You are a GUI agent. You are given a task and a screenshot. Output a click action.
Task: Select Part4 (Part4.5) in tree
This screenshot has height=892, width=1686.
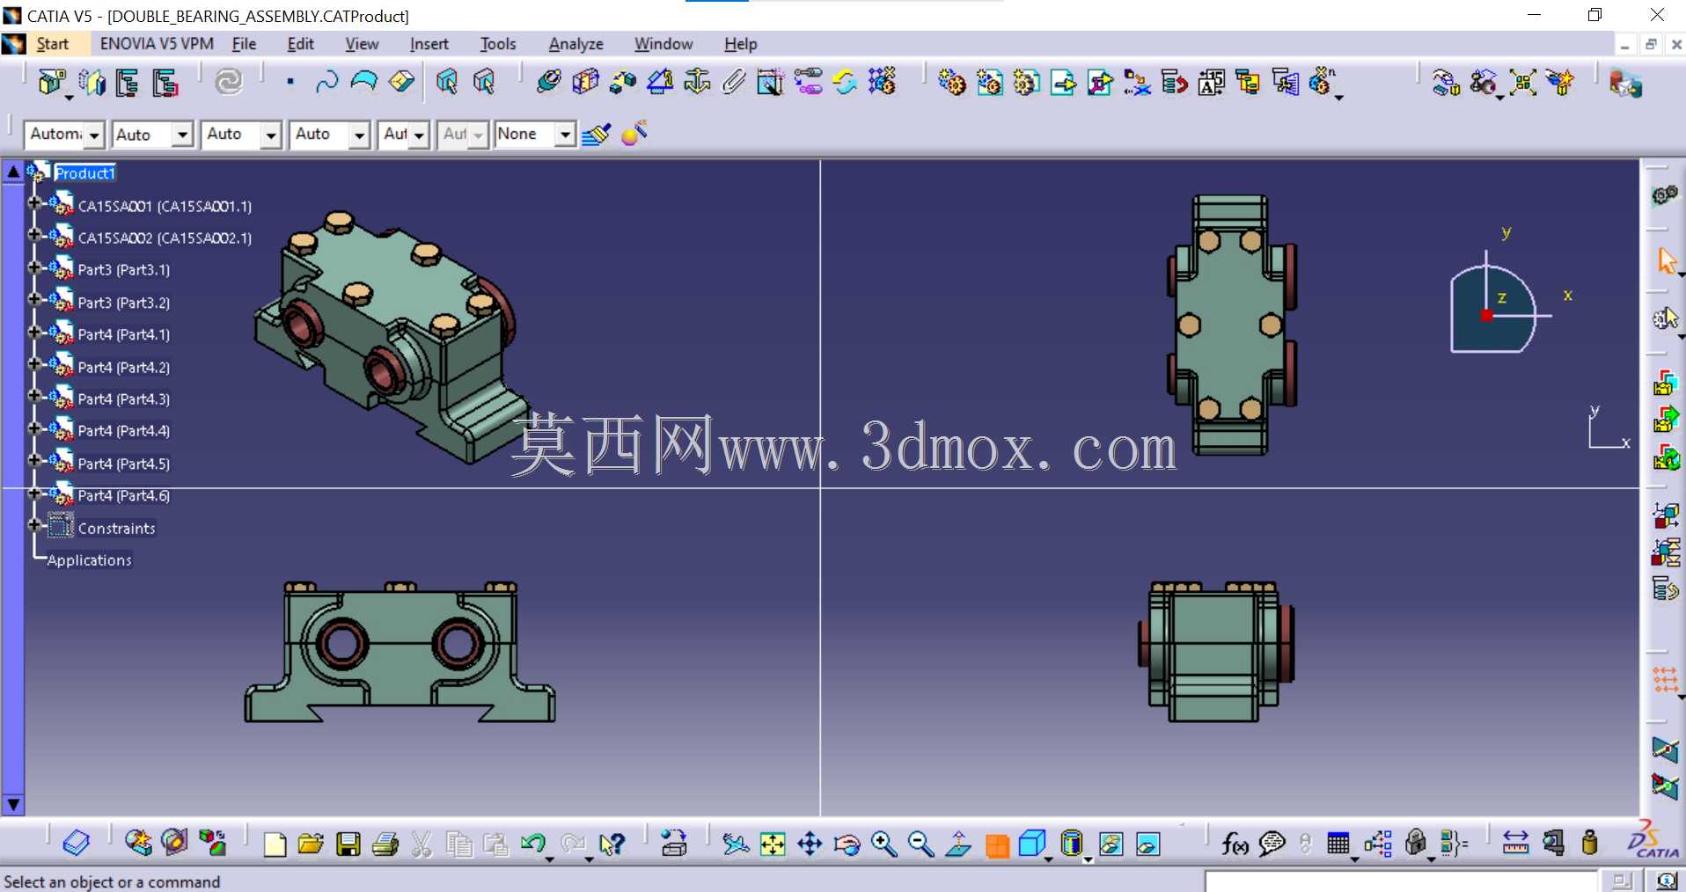(124, 464)
